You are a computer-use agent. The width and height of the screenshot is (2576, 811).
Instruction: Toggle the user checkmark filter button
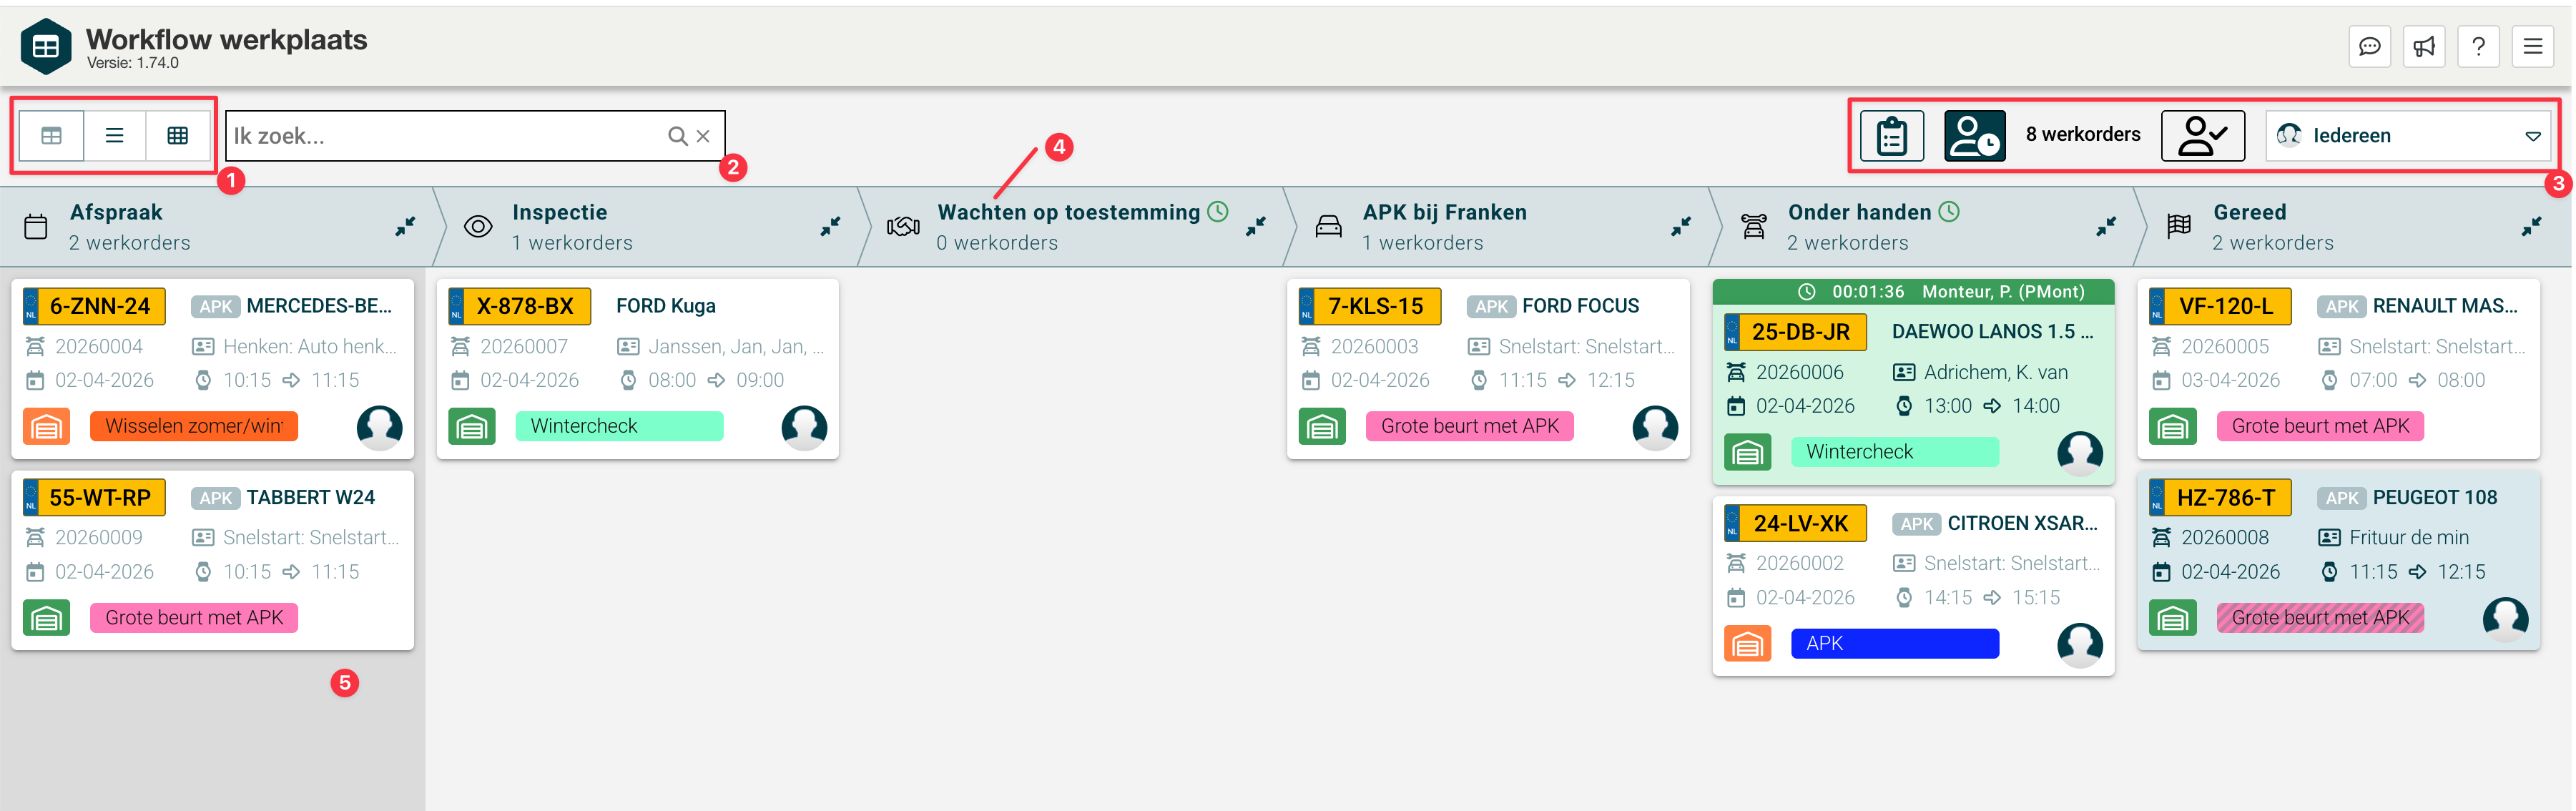(x=2202, y=136)
